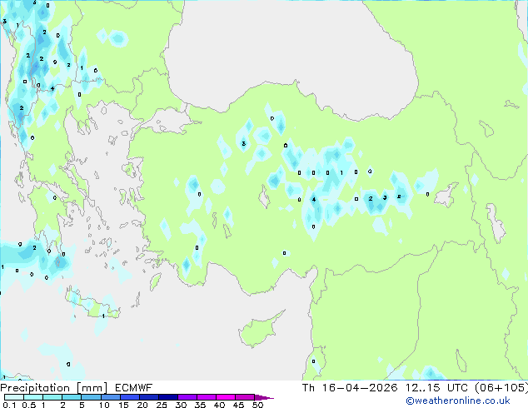Select the legend swatch between 0.1 and 0.5

(14, 397)
